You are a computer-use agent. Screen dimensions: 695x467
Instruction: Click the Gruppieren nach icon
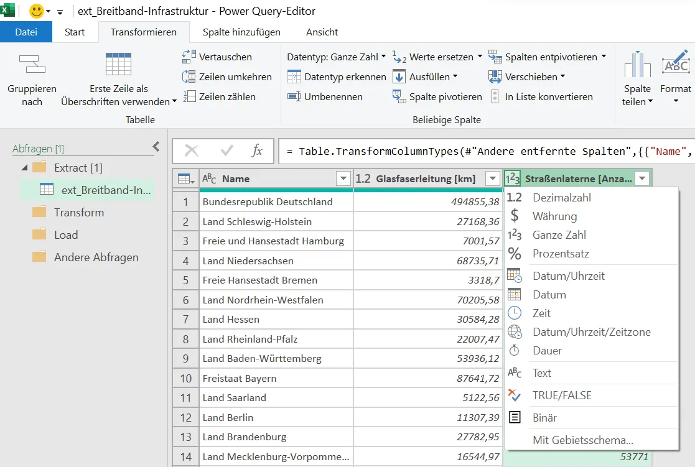32,64
